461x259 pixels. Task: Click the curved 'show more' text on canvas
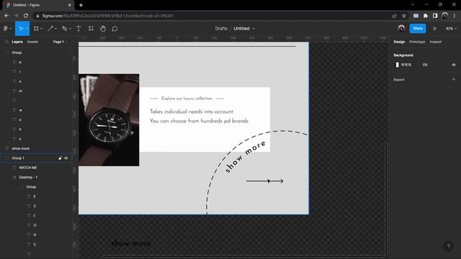pos(245,157)
